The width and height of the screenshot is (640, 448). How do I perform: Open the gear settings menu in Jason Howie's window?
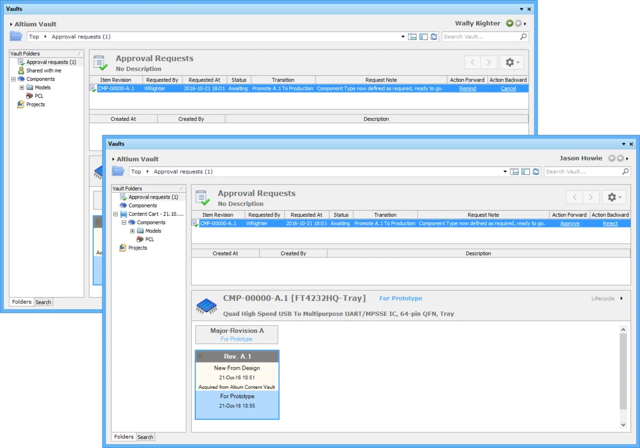click(614, 197)
